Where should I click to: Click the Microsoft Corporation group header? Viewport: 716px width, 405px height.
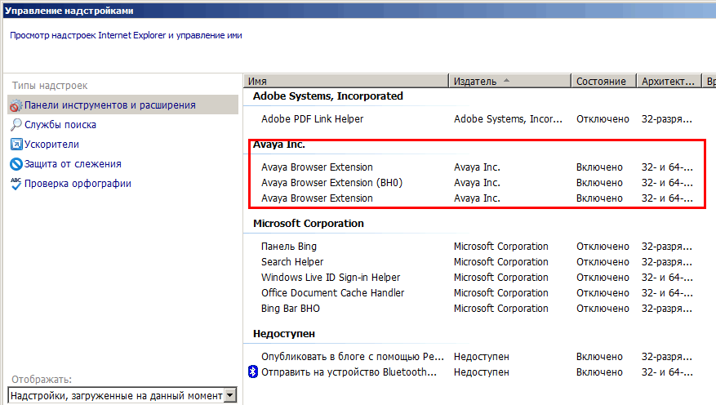pyautogui.click(x=309, y=223)
